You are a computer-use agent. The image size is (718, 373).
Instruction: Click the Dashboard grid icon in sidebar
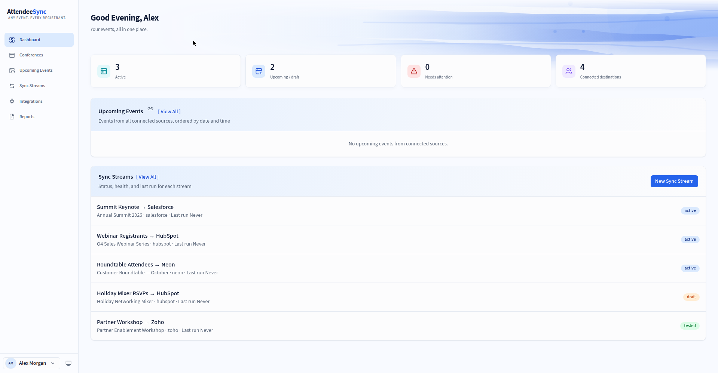coord(12,40)
